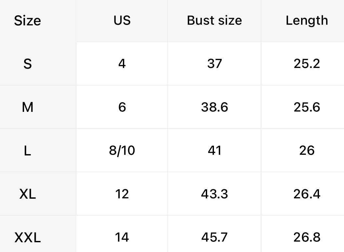Click the length 25.2 cell
Screen dimensions: 344x252
307,64
